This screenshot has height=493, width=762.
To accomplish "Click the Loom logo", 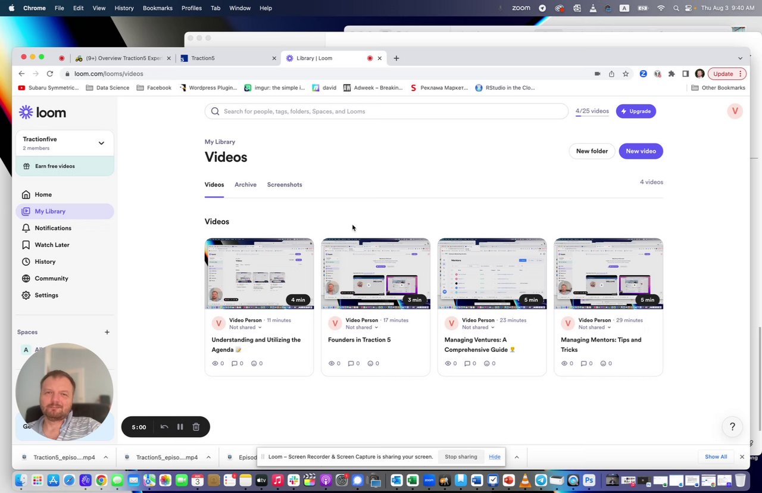I will 42,112.
